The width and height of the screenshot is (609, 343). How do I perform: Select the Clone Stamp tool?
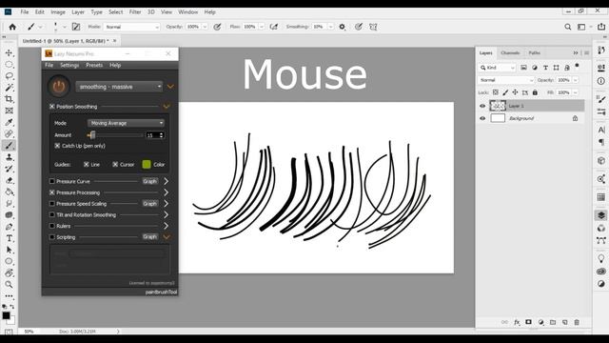pos(9,157)
